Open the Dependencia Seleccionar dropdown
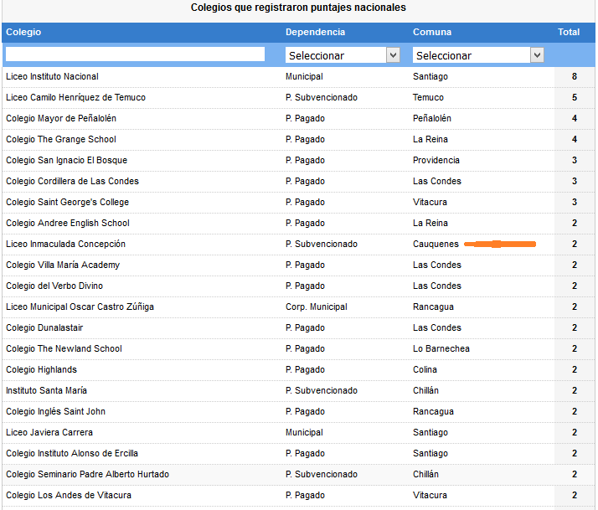 click(342, 55)
